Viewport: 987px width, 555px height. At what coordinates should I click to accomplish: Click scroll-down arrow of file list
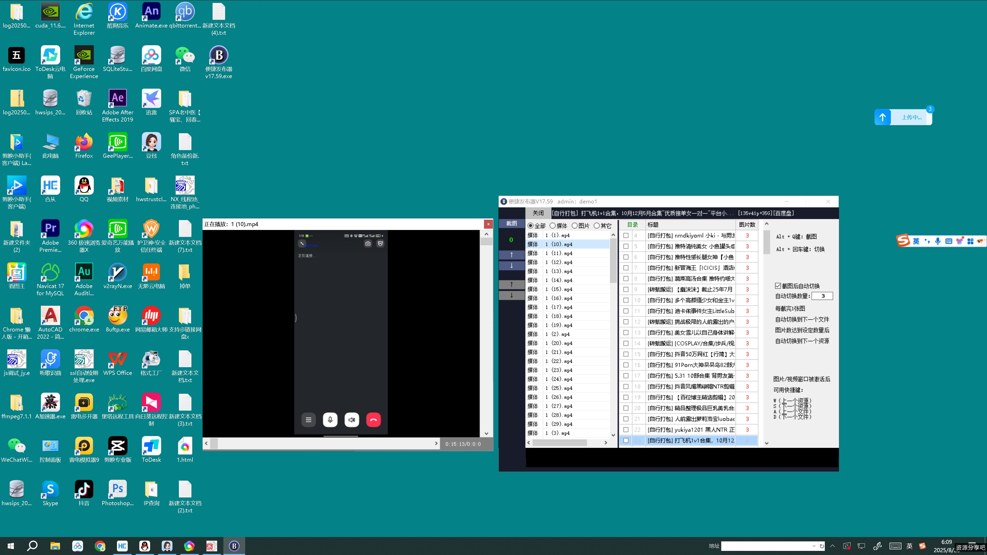[613, 435]
